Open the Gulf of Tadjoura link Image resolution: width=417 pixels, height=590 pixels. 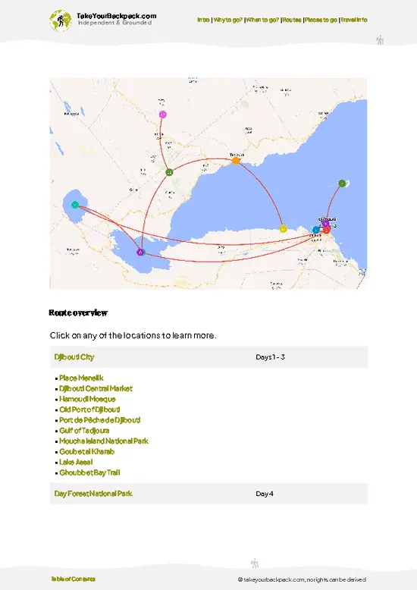[84, 431]
